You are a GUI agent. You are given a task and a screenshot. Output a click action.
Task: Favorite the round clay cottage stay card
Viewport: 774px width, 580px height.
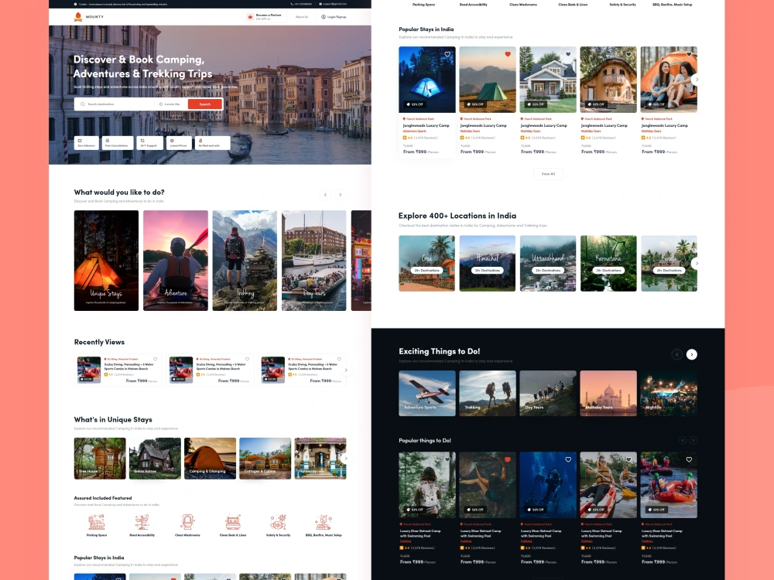click(x=628, y=54)
